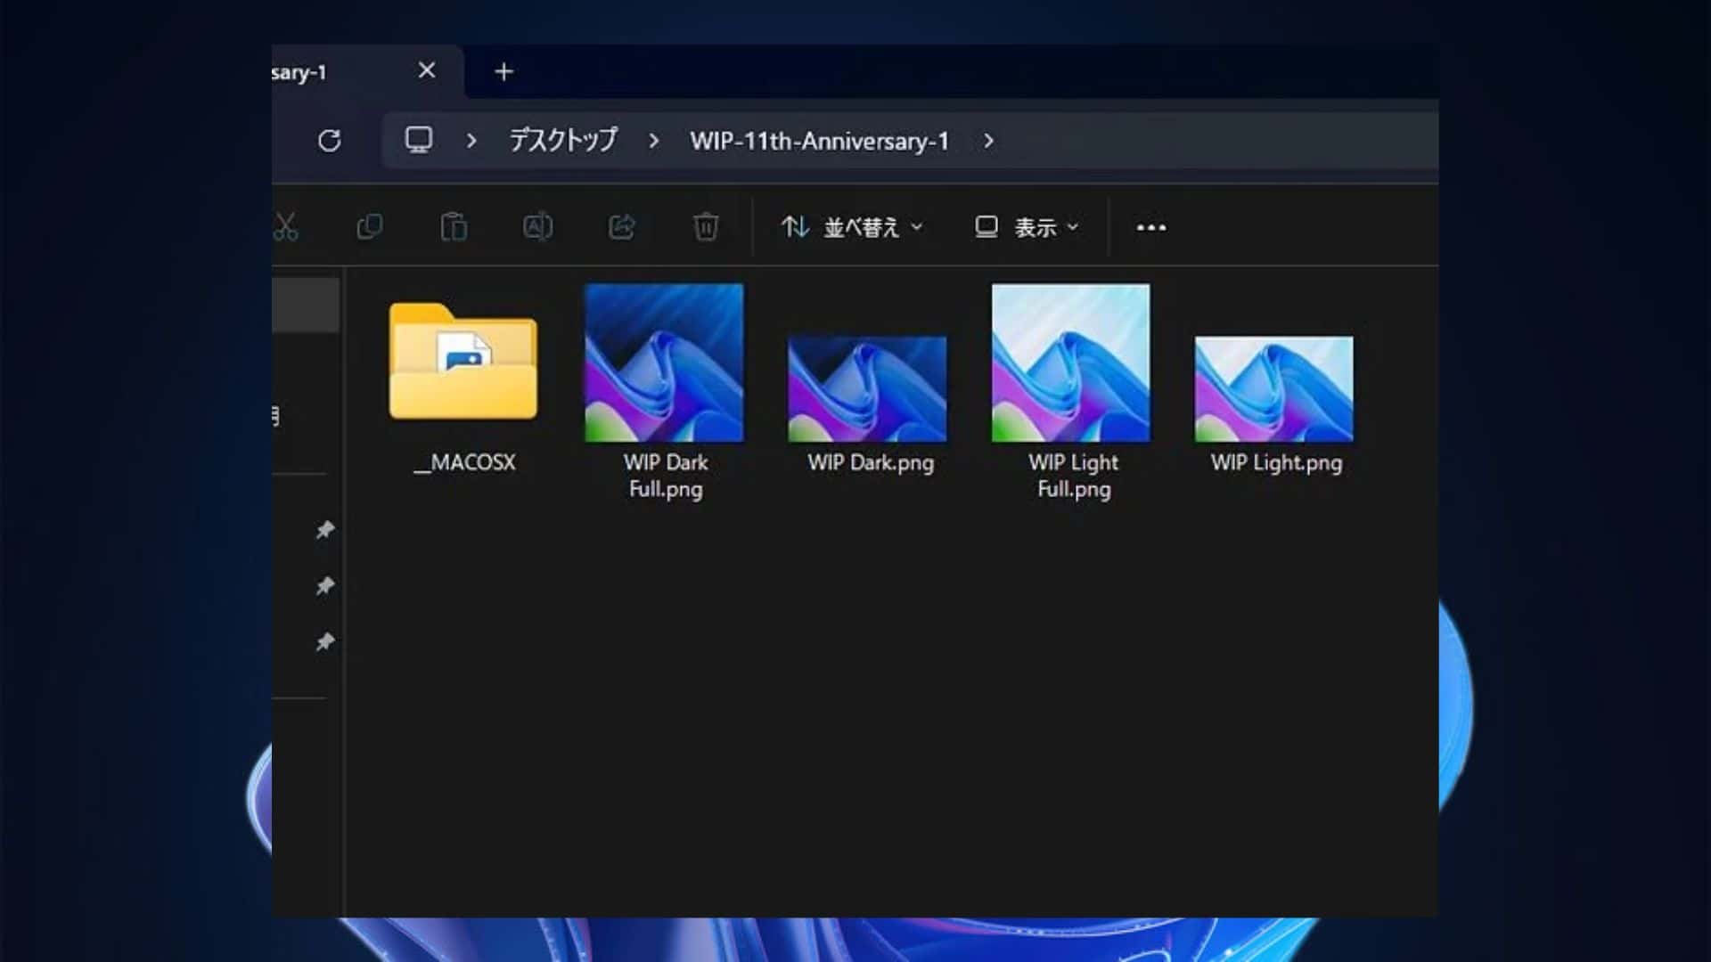The image size is (1711, 962).
Task: Click the This PC monitor icon
Action: [419, 140]
